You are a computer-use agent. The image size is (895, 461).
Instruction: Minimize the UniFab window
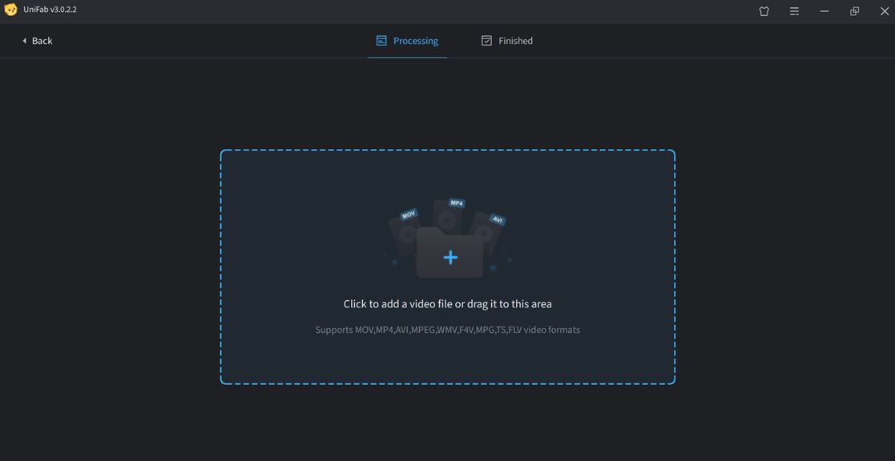point(824,11)
